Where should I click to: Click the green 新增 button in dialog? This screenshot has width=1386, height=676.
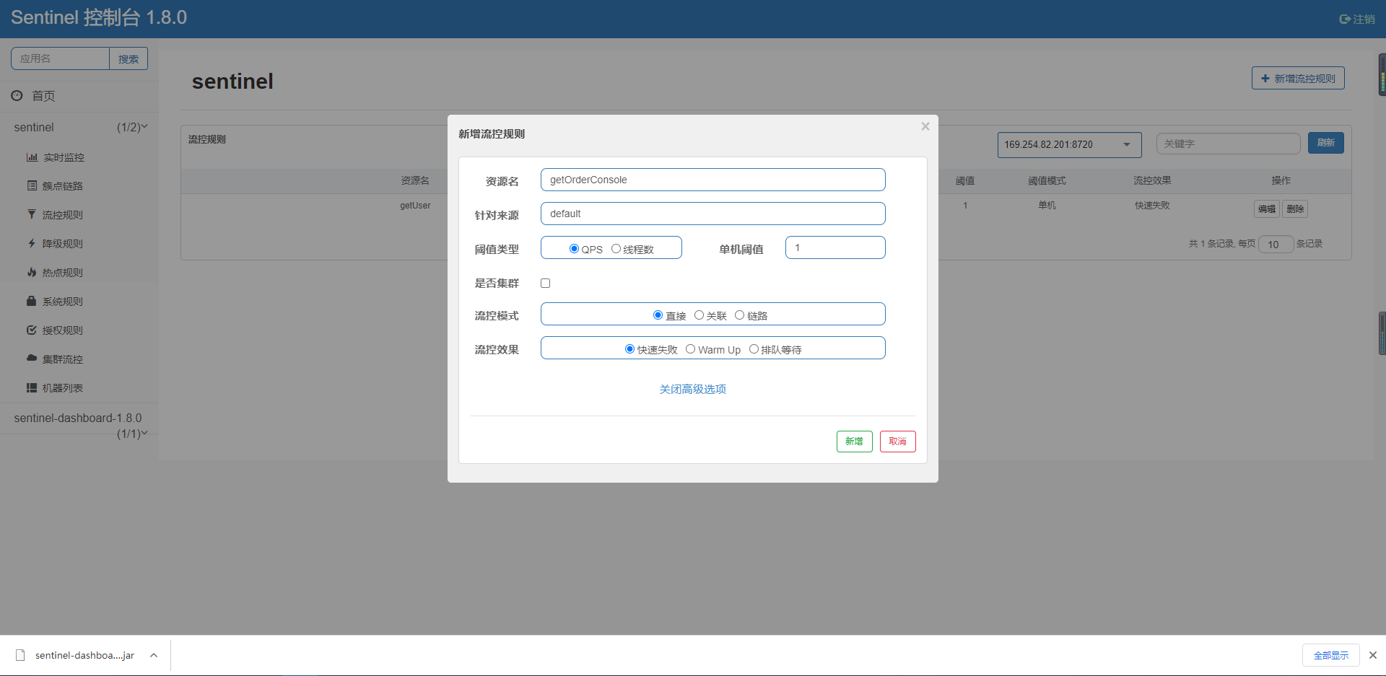point(854,442)
